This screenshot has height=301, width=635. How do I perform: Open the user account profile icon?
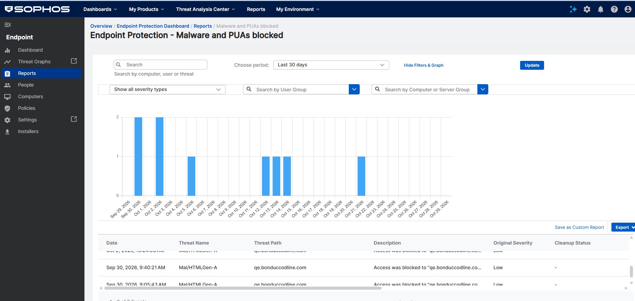pyautogui.click(x=628, y=9)
